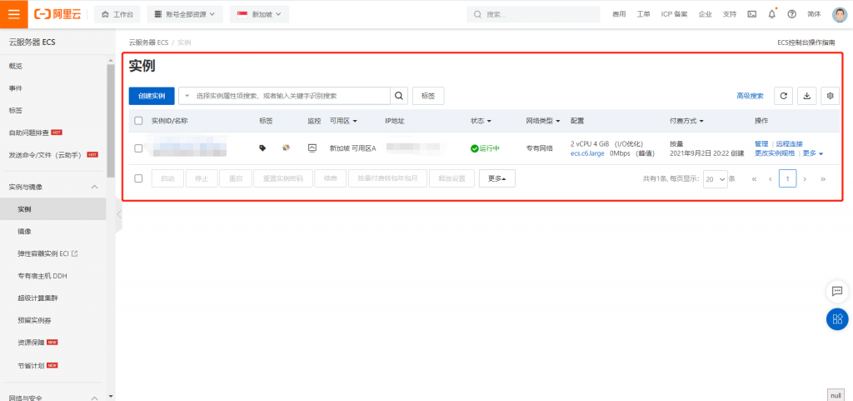Screen dimensions: 853x401
Task: Click the 创建实例 button
Action: click(152, 96)
